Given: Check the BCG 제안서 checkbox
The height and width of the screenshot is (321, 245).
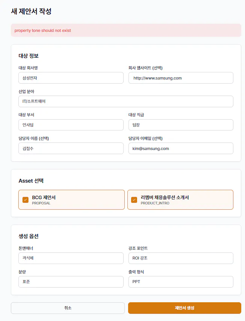Looking at the screenshot, I should click(25, 200).
